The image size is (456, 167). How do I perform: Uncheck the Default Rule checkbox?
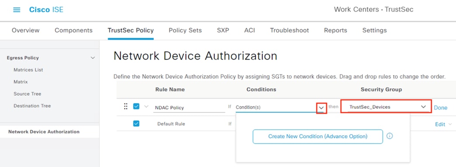coord(136,124)
